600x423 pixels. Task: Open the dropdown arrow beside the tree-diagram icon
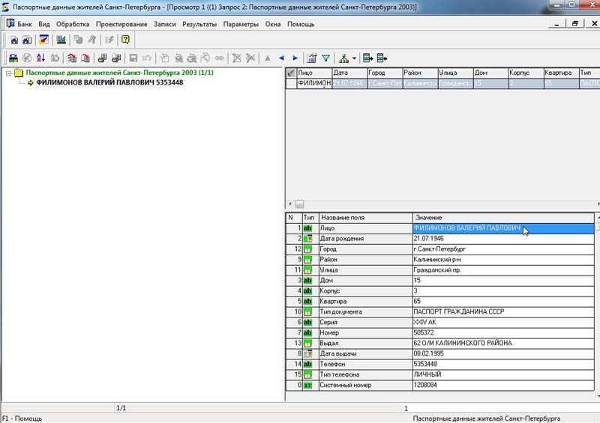pyautogui.click(x=355, y=58)
